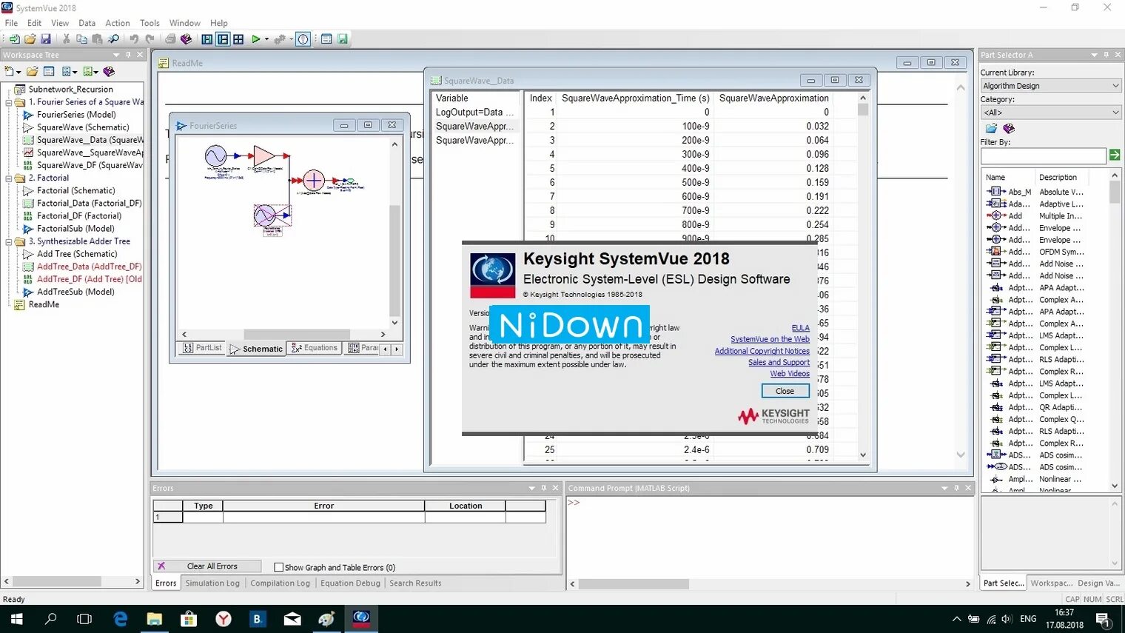Click the Clear All Errors button

click(x=207, y=566)
